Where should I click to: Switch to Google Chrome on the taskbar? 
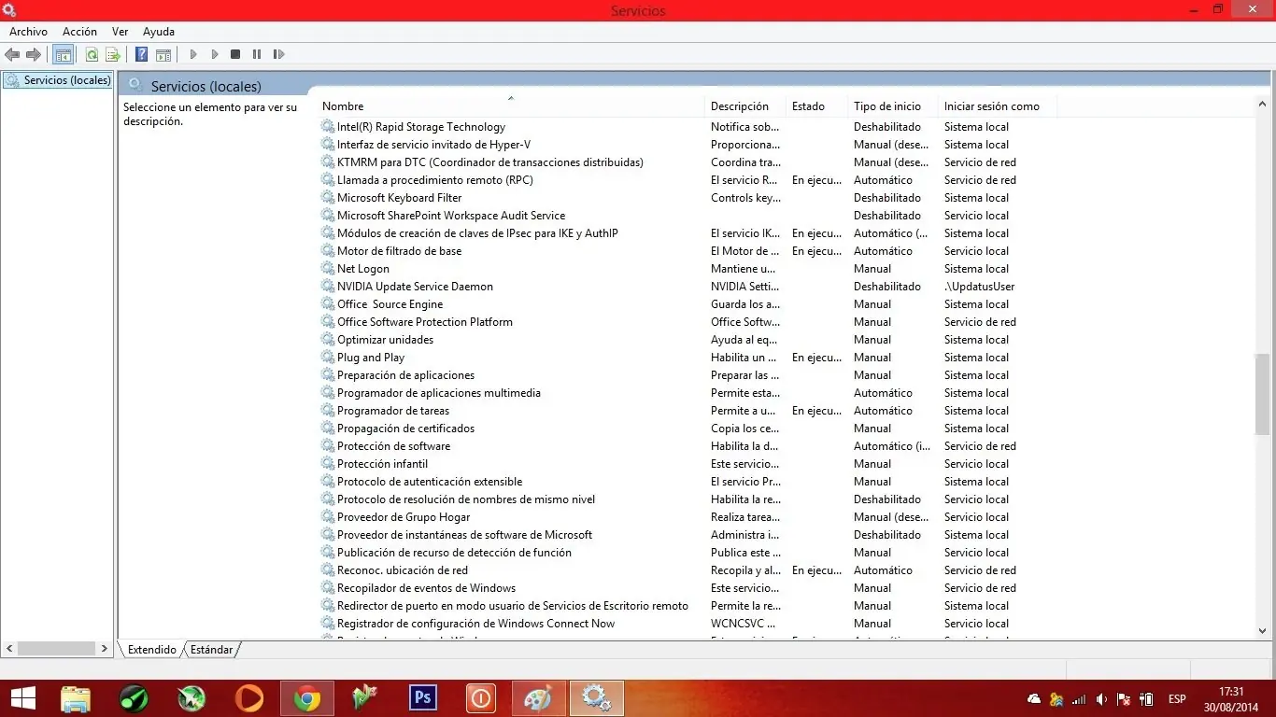click(307, 698)
